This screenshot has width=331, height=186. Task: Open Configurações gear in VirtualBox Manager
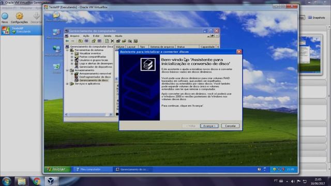20,16
